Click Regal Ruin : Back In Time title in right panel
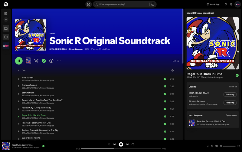 click(x=204, y=74)
